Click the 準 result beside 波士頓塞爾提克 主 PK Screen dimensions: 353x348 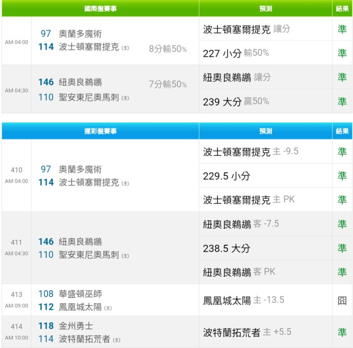tap(342, 200)
